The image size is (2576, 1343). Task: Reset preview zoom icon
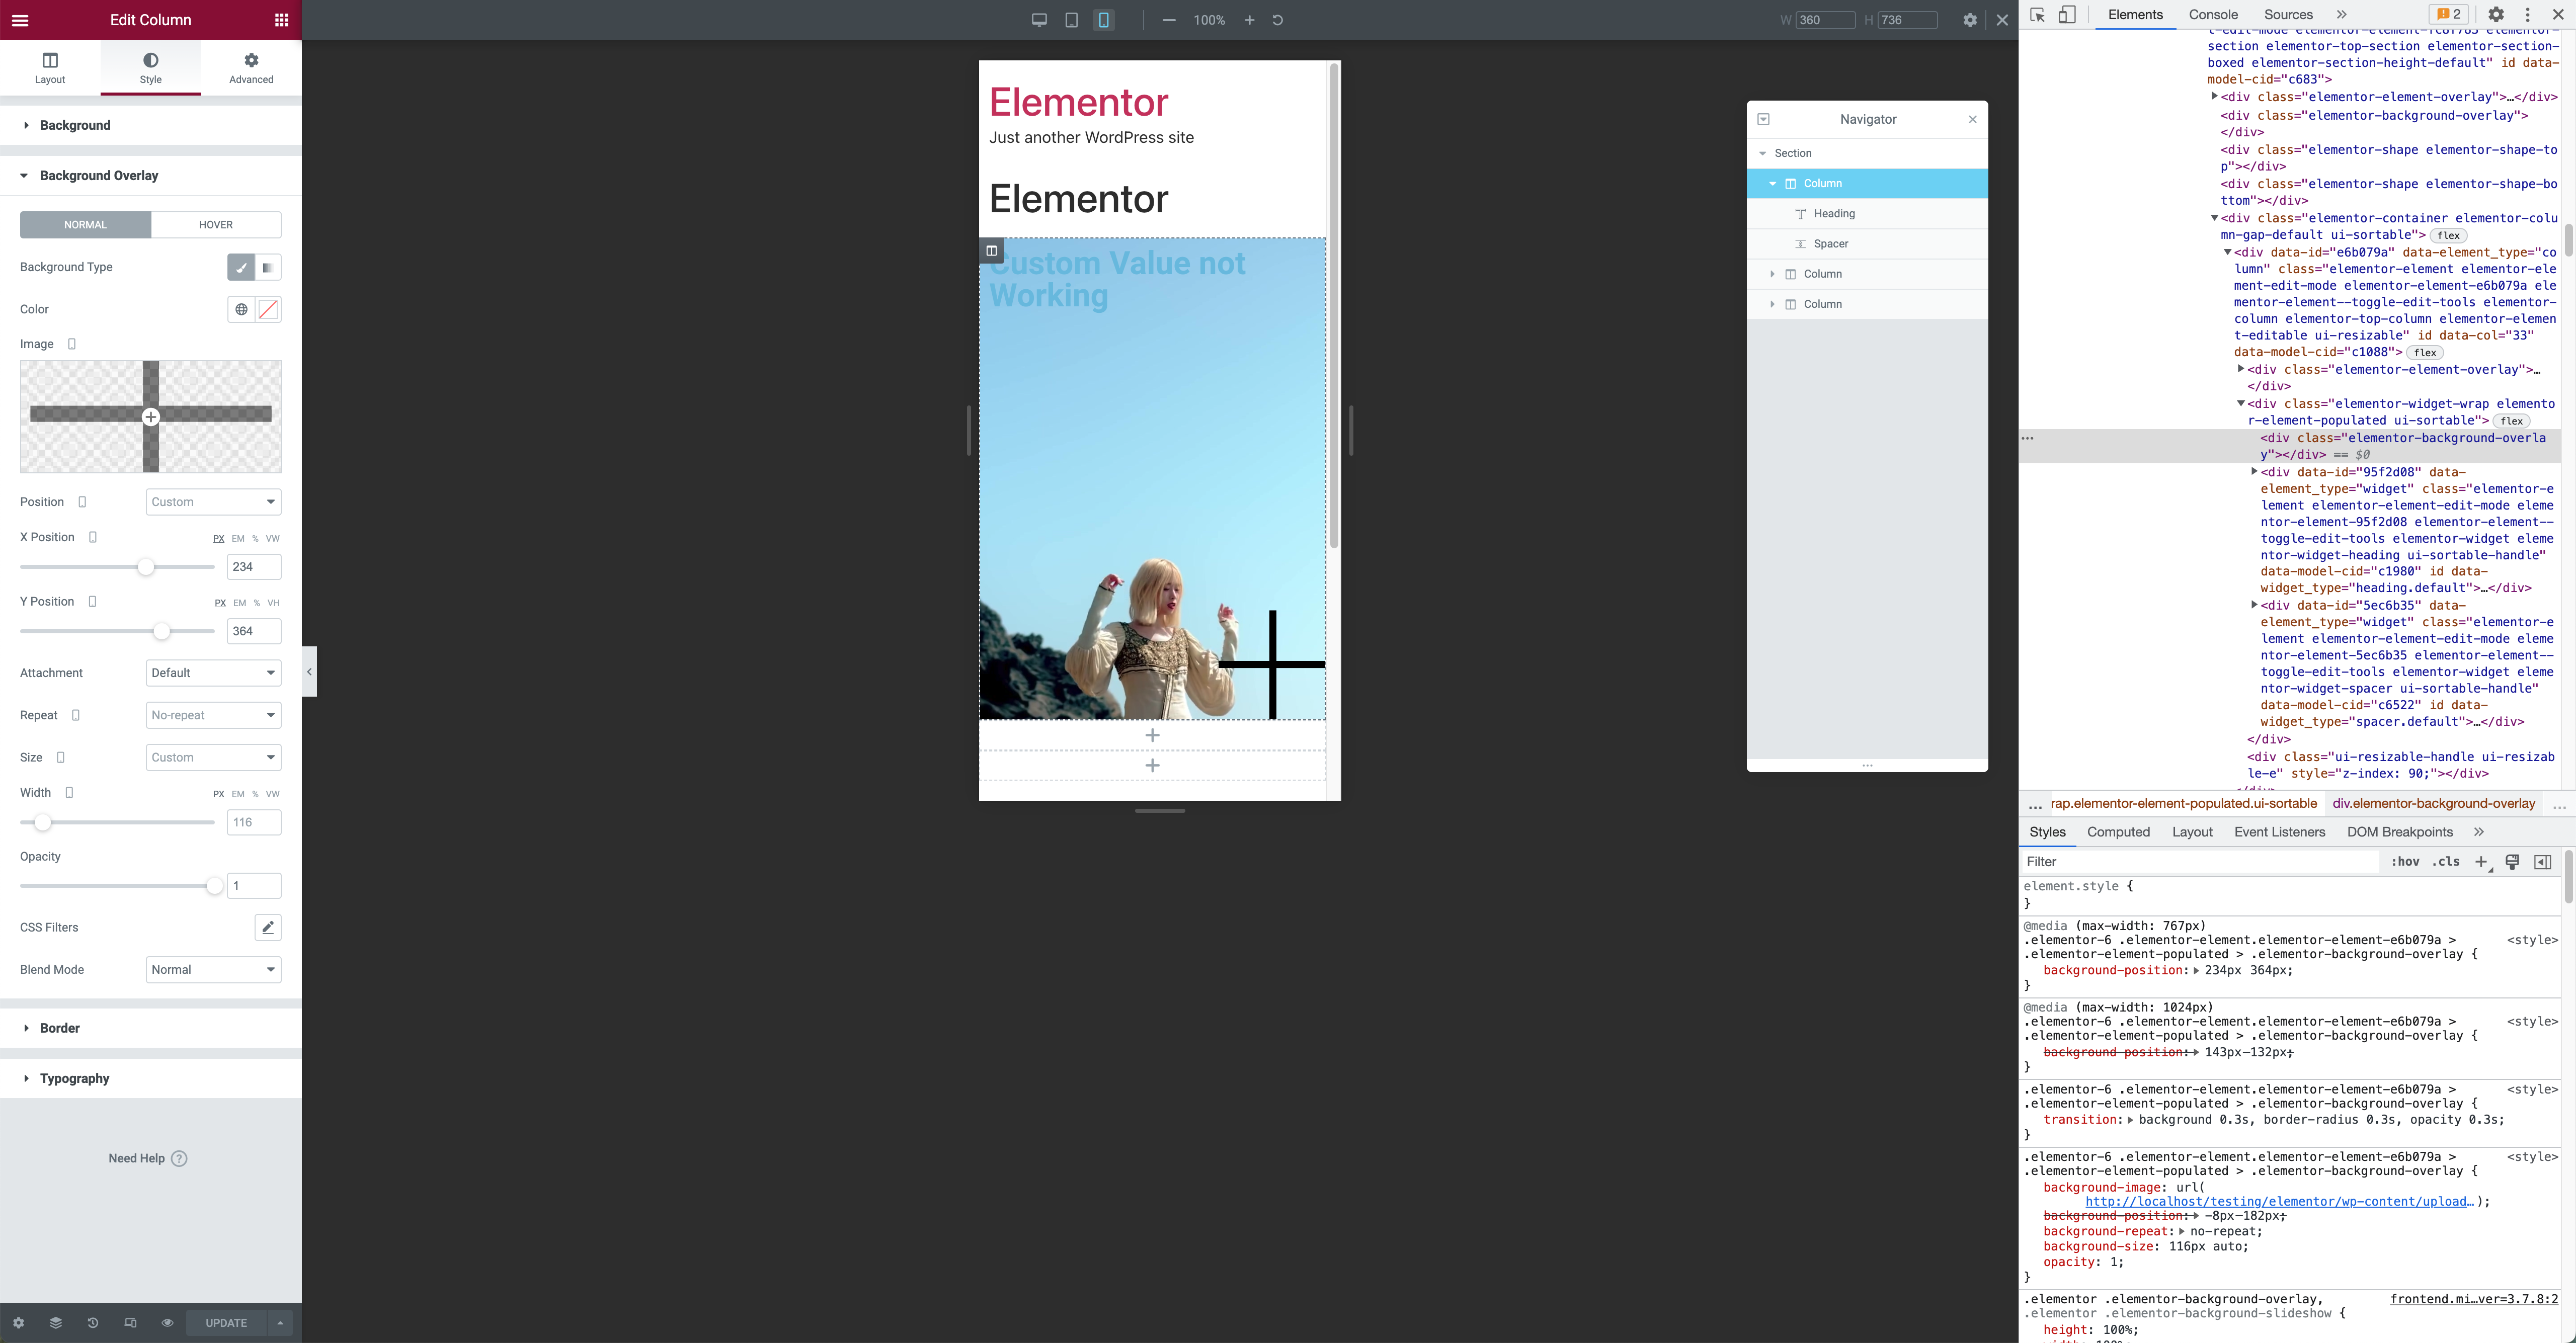1277,20
